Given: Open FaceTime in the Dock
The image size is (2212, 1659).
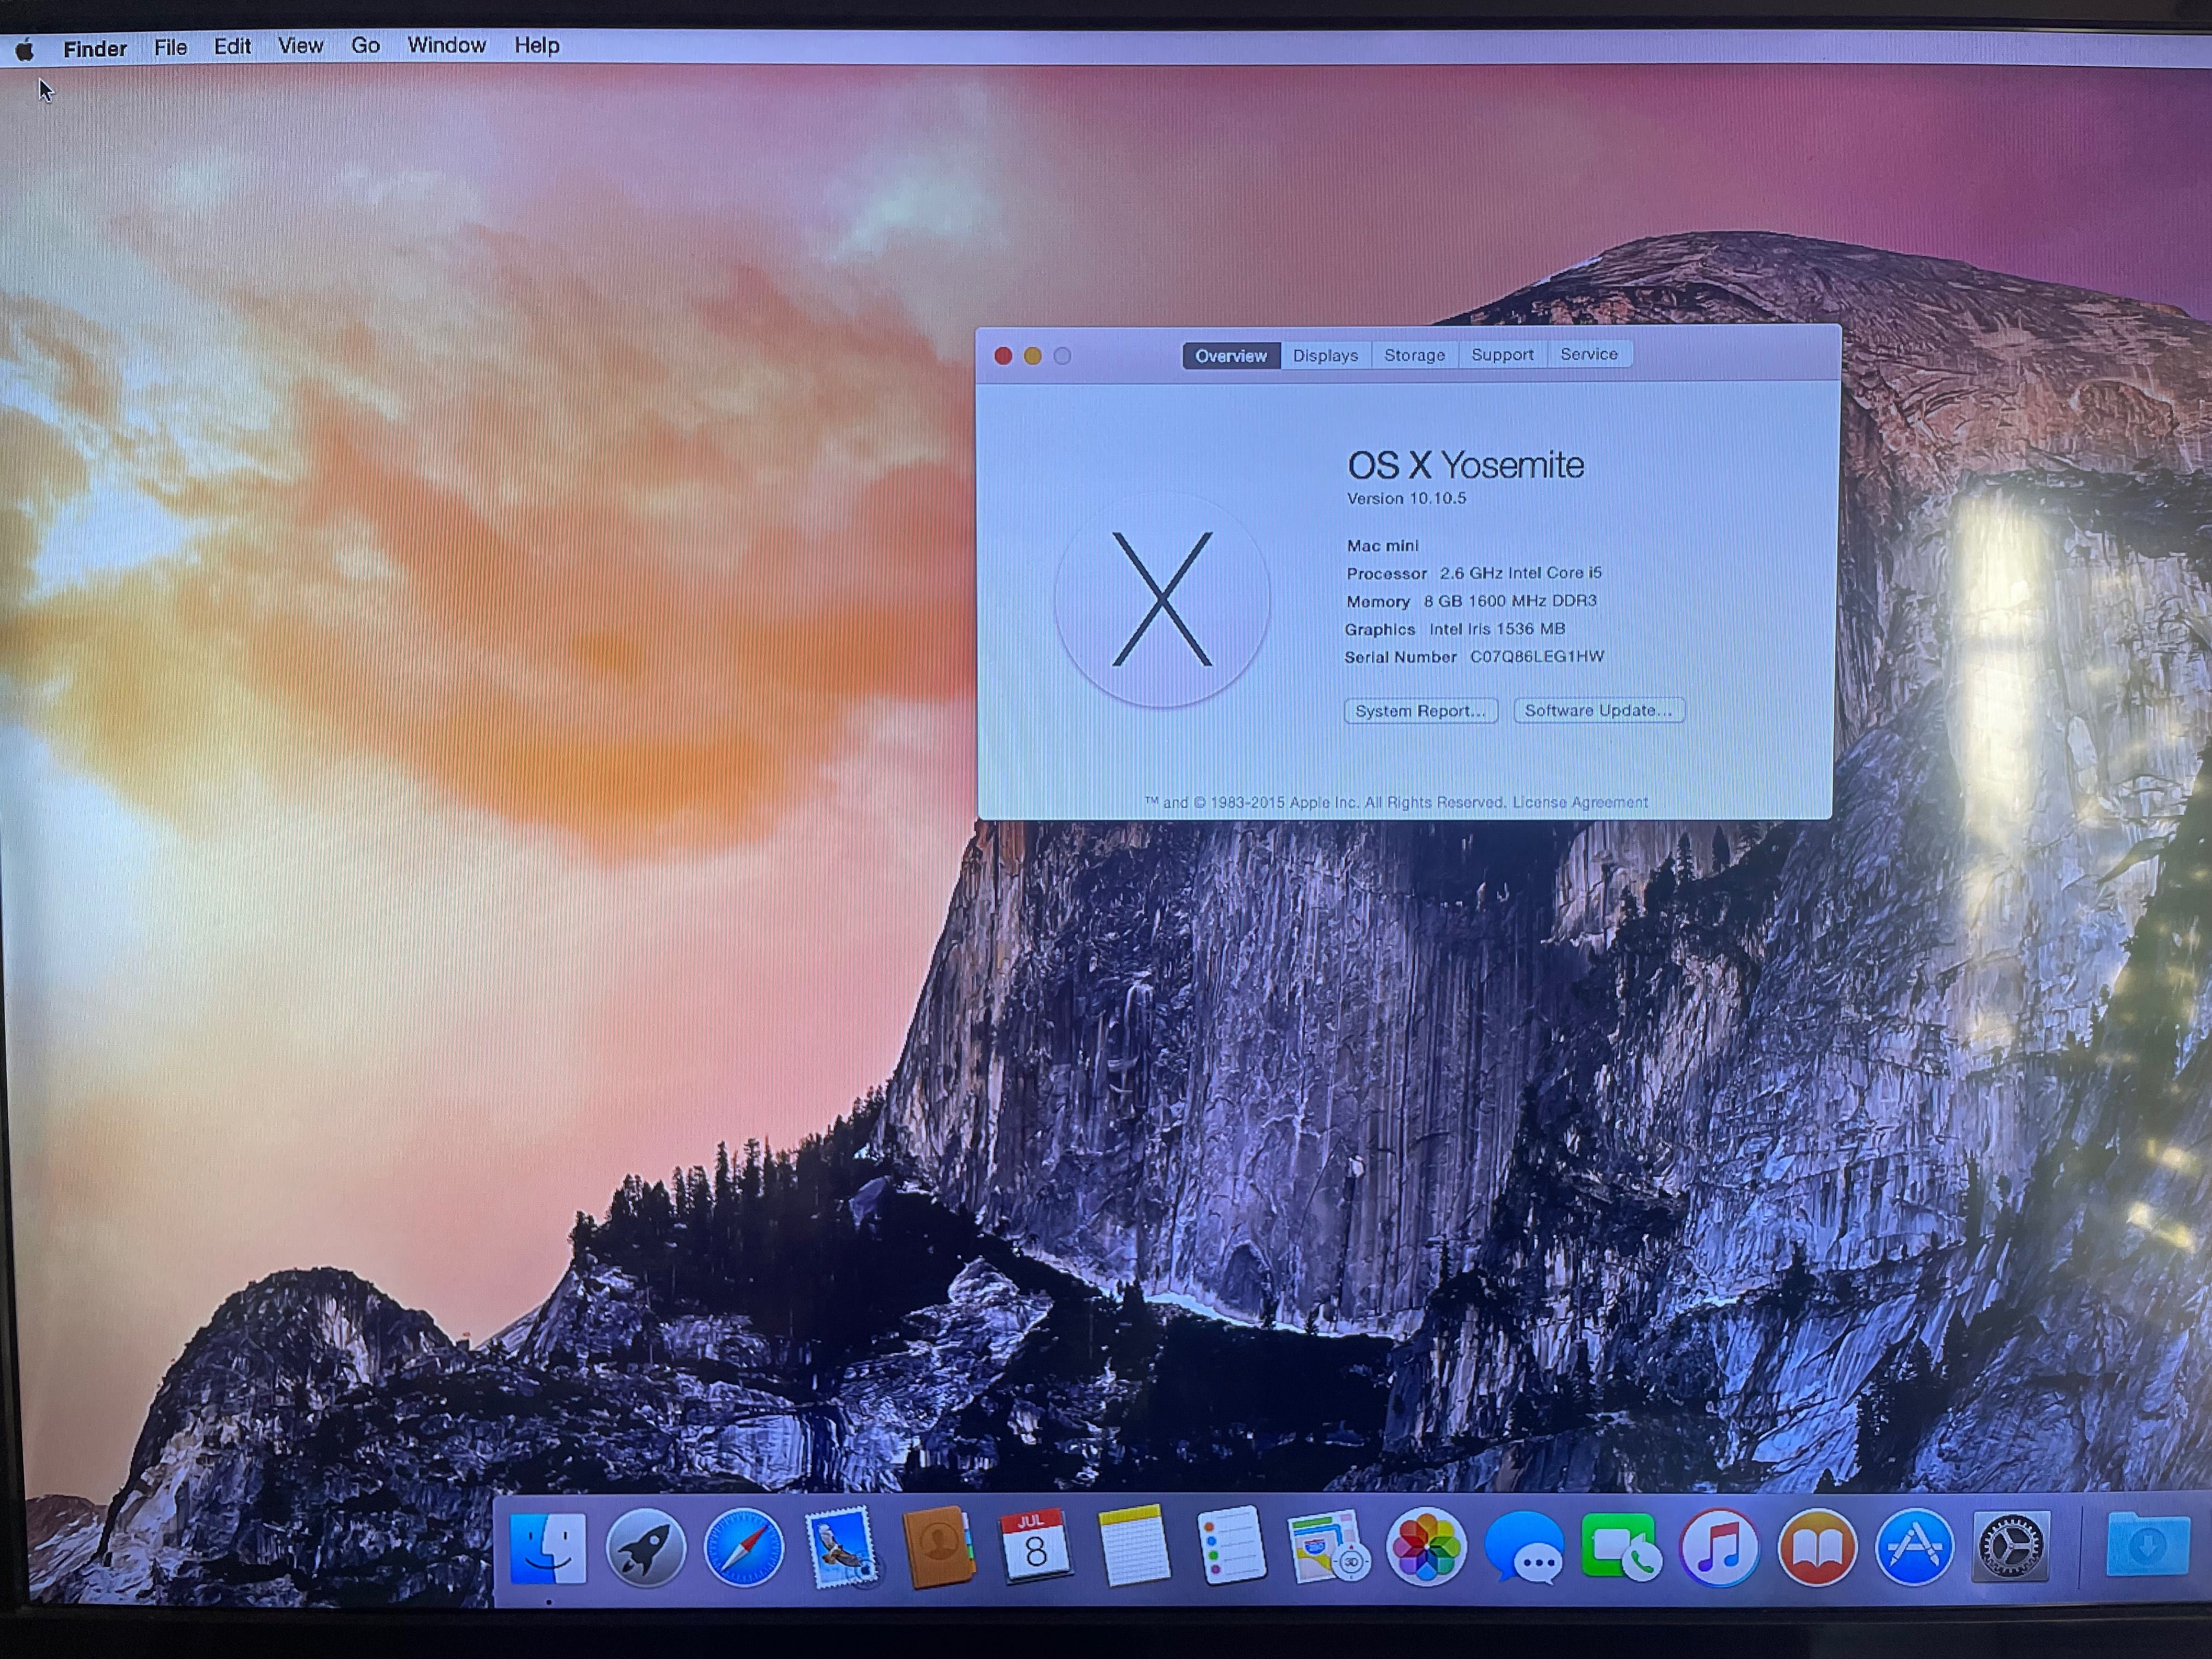Looking at the screenshot, I should (x=1621, y=1547).
